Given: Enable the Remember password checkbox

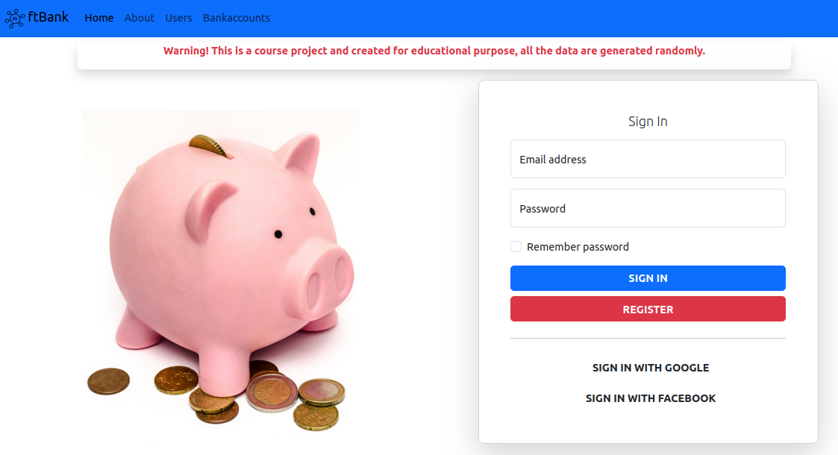Looking at the screenshot, I should pyautogui.click(x=516, y=247).
